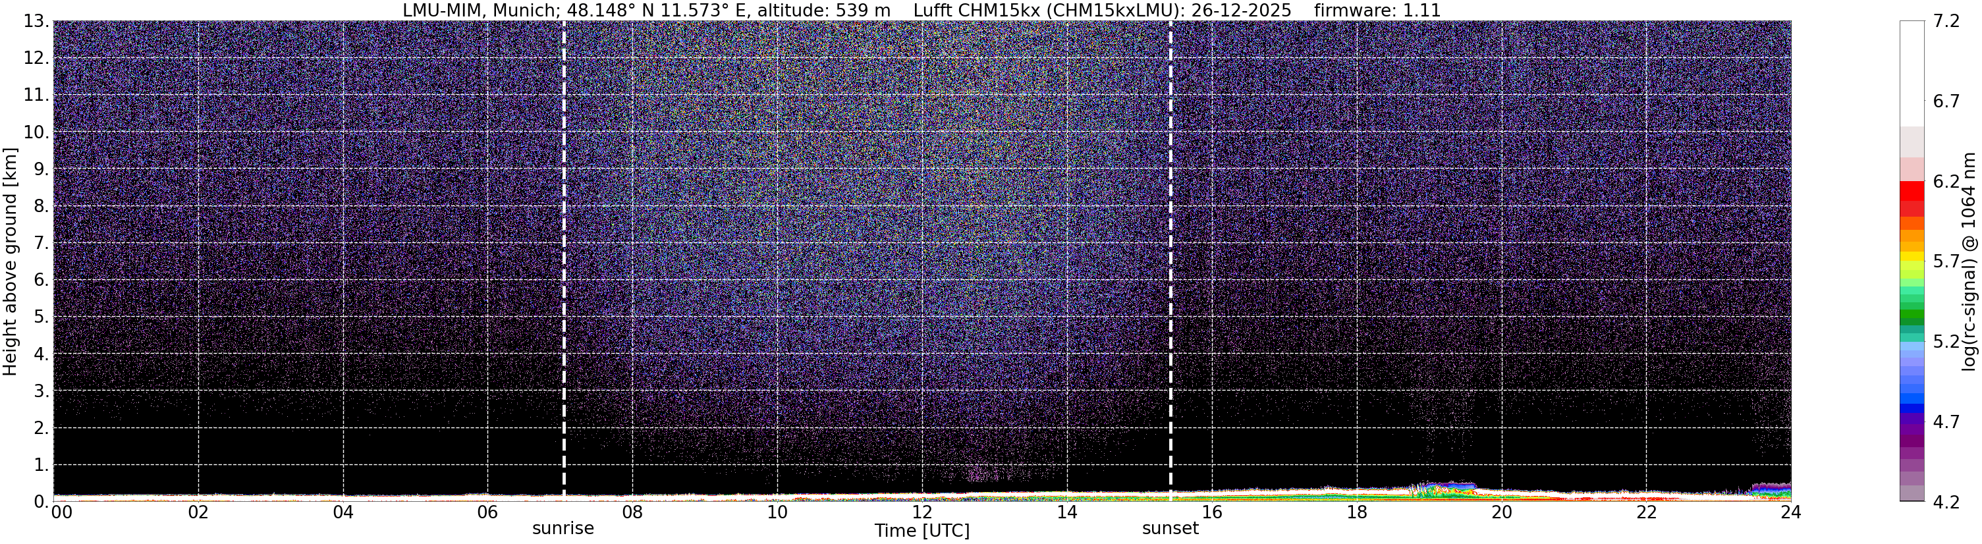Click time axis tick label '00'

[x=61, y=512]
